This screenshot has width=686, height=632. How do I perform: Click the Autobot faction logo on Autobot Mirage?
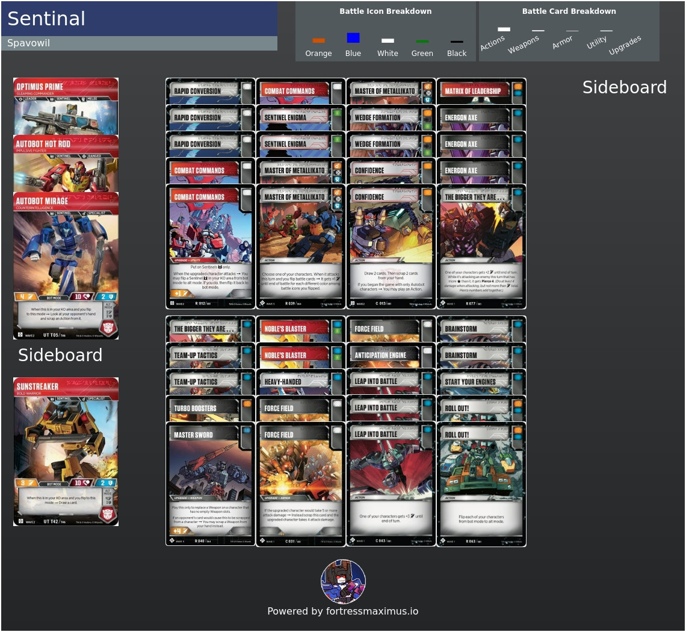tap(108, 327)
